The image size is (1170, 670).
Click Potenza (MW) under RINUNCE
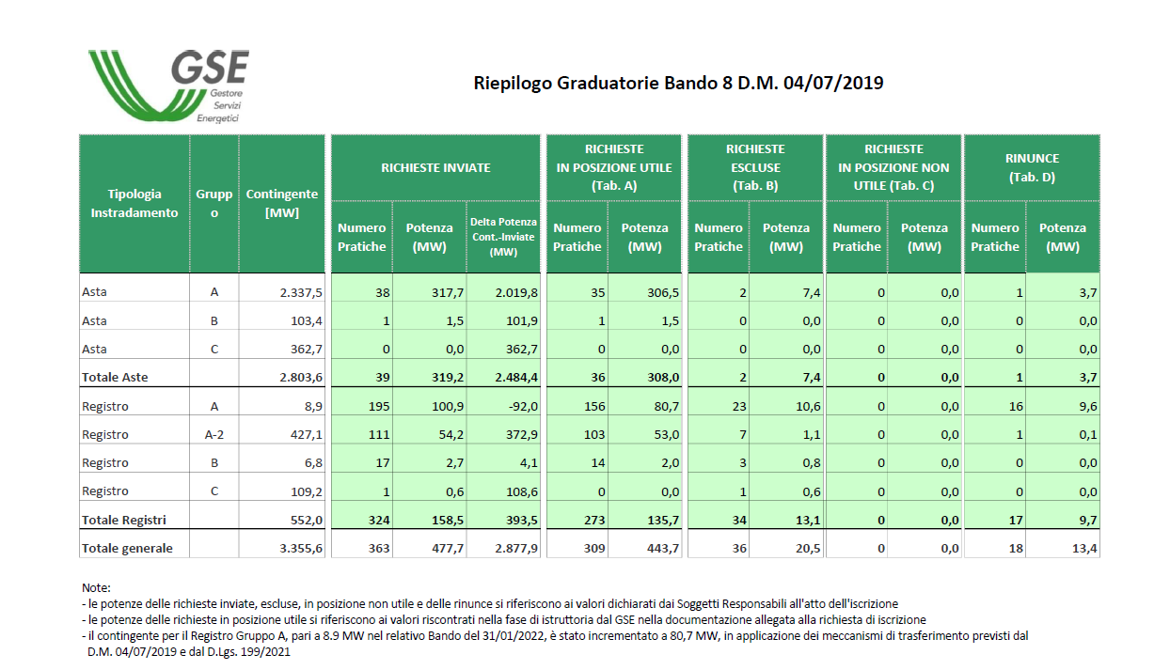pyautogui.click(x=1063, y=237)
